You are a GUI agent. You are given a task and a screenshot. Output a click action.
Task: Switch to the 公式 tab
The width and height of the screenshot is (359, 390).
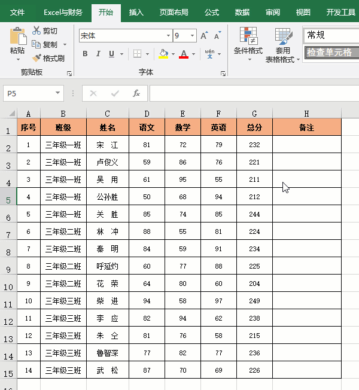(212, 12)
